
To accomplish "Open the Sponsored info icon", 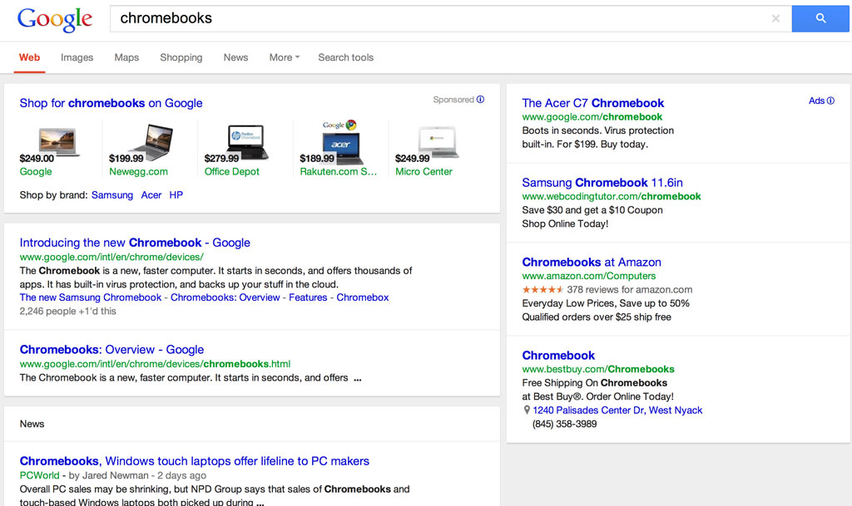I will click(480, 99).
